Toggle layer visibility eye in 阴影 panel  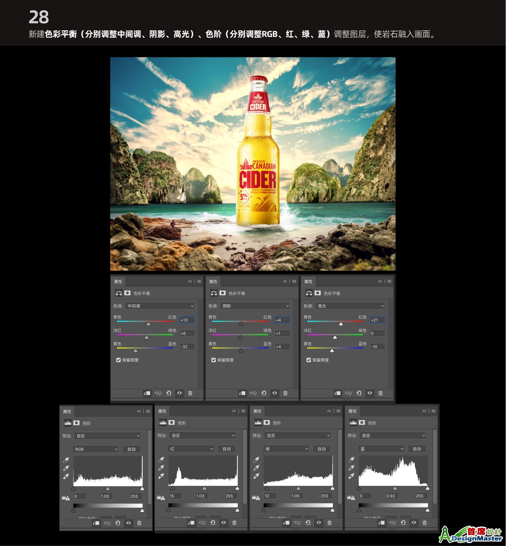[275, 393]
